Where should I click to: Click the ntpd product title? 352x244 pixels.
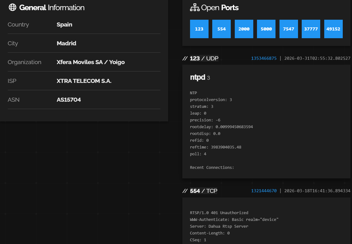coord(197,78)
